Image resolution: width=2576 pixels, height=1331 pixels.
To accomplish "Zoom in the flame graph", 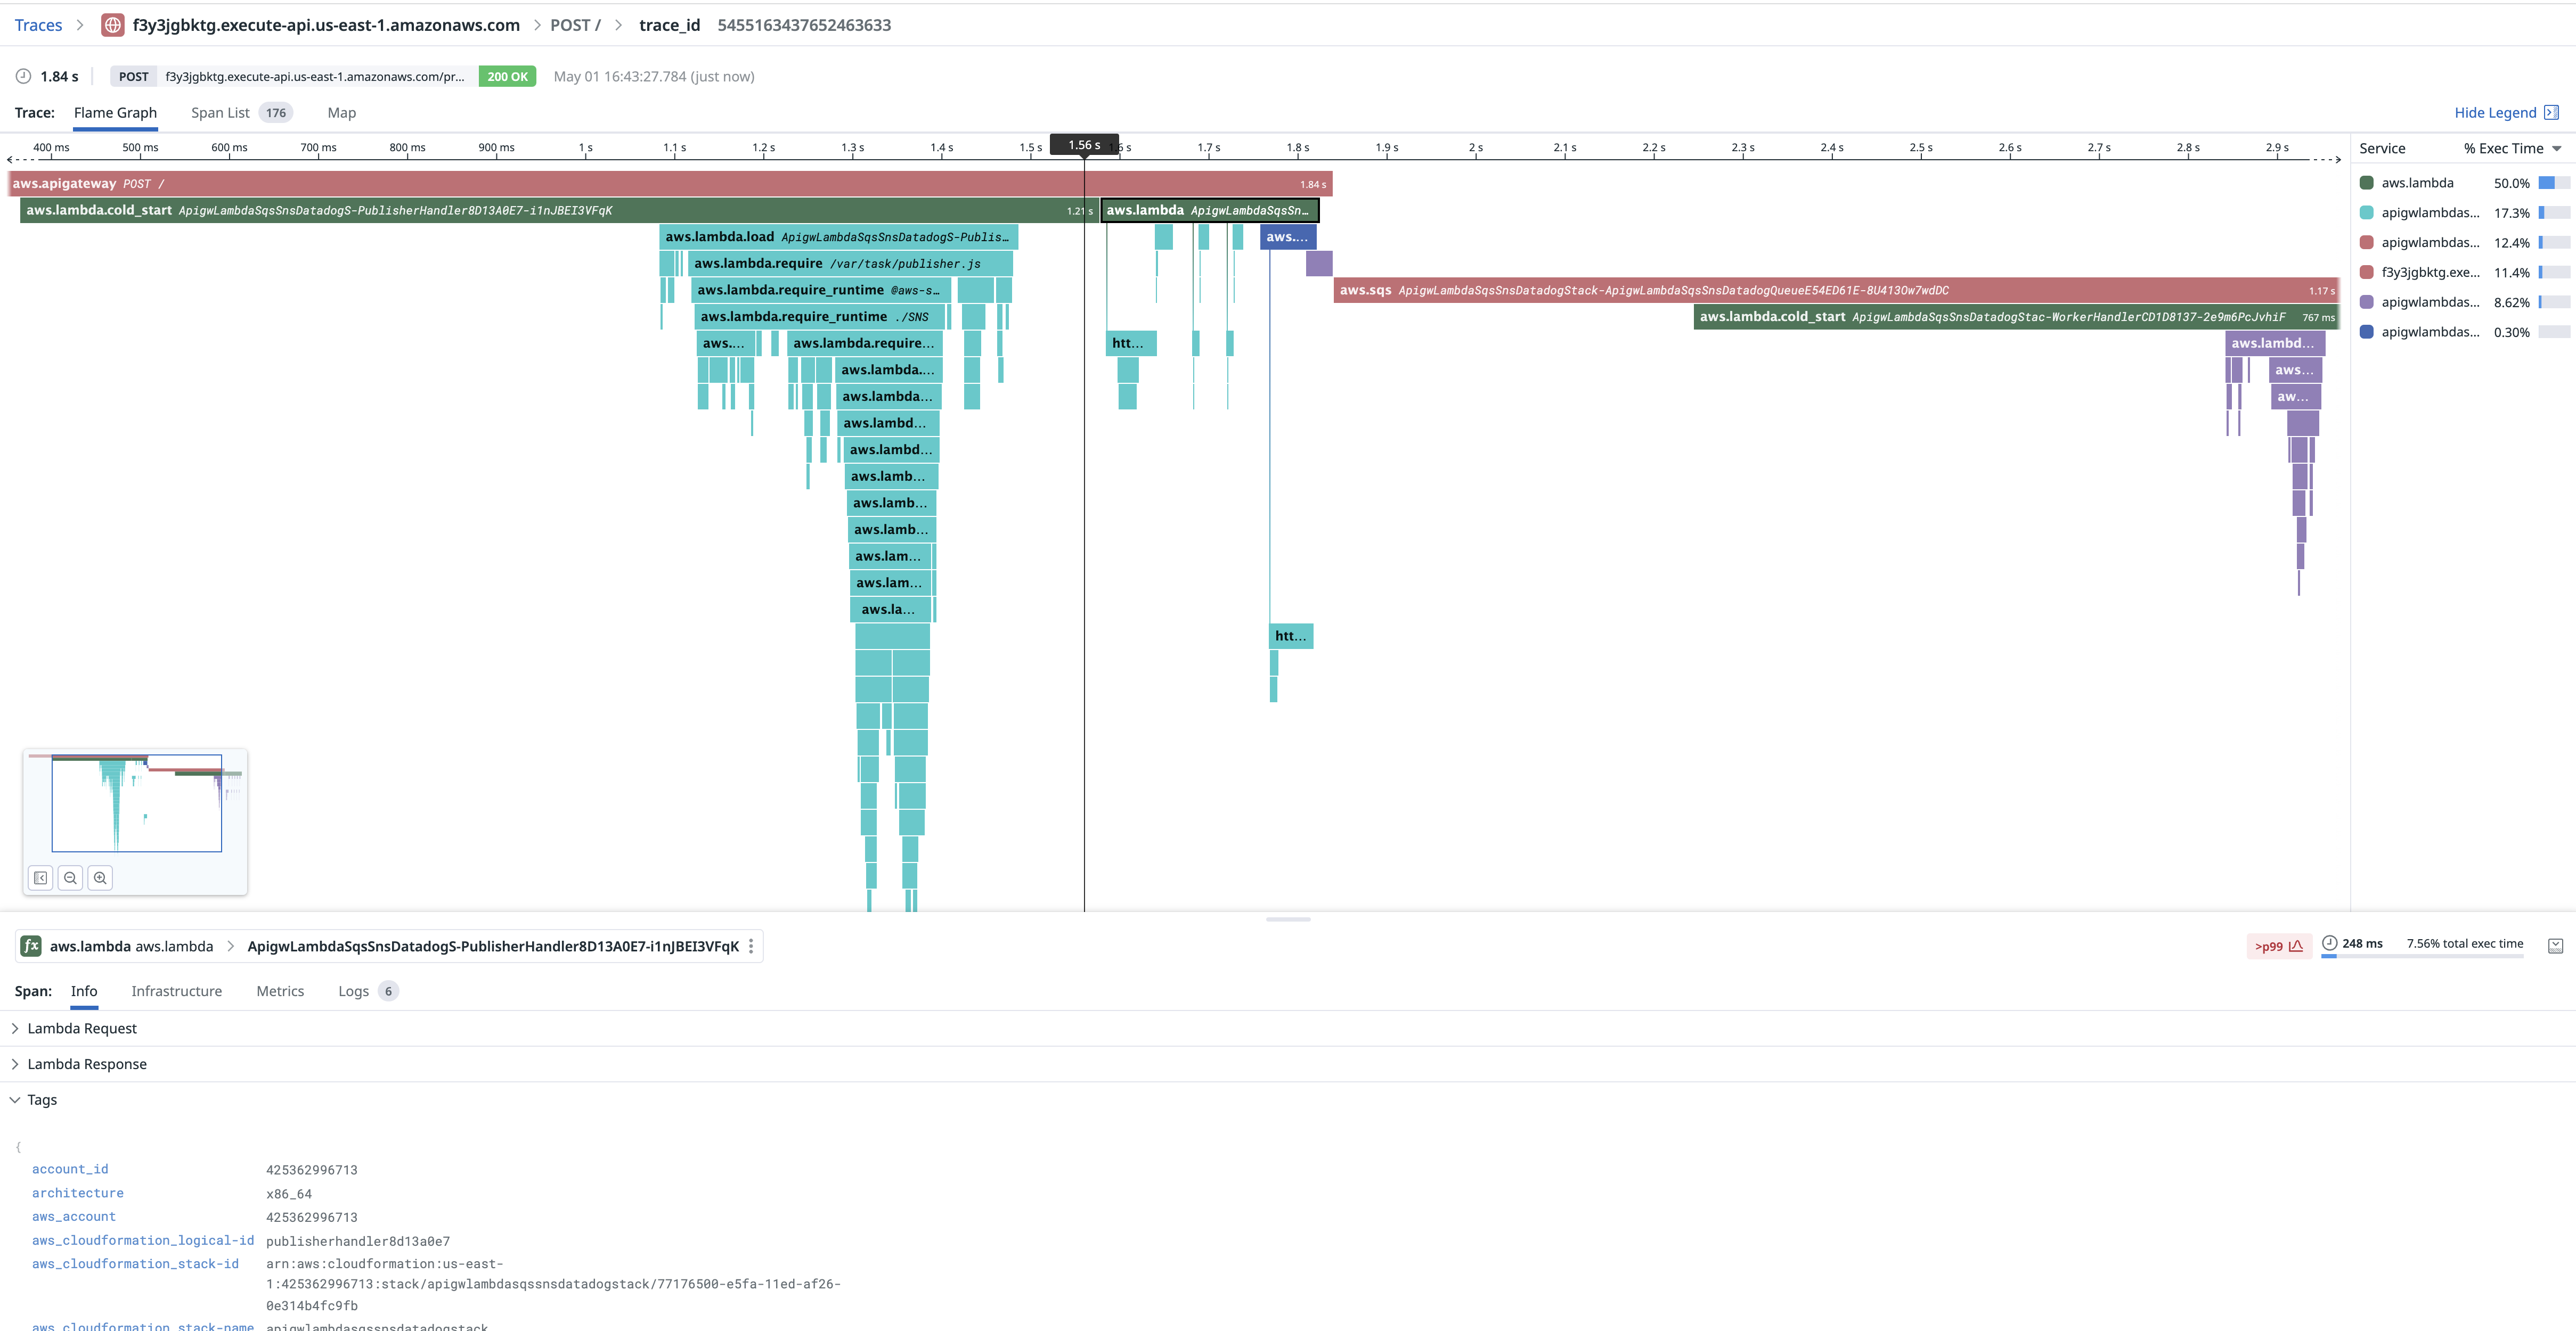I will tap(100, 878).
